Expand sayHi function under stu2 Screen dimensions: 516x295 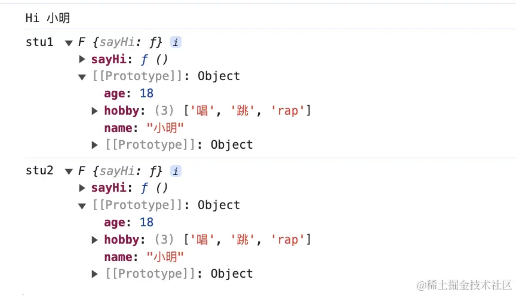click(82, 188)
